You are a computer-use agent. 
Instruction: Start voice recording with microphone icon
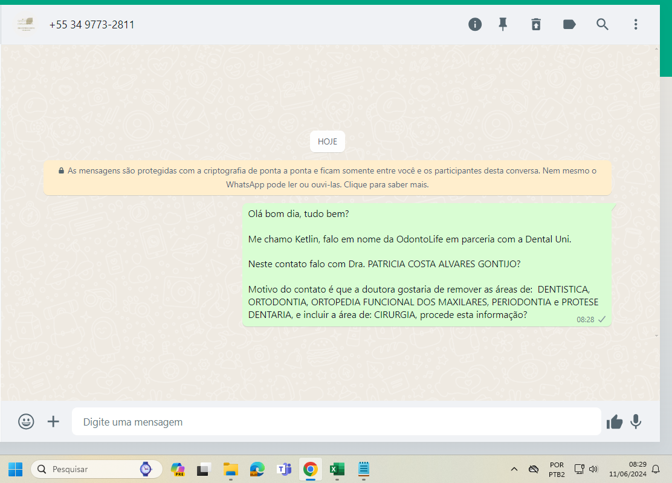point(636,422)
